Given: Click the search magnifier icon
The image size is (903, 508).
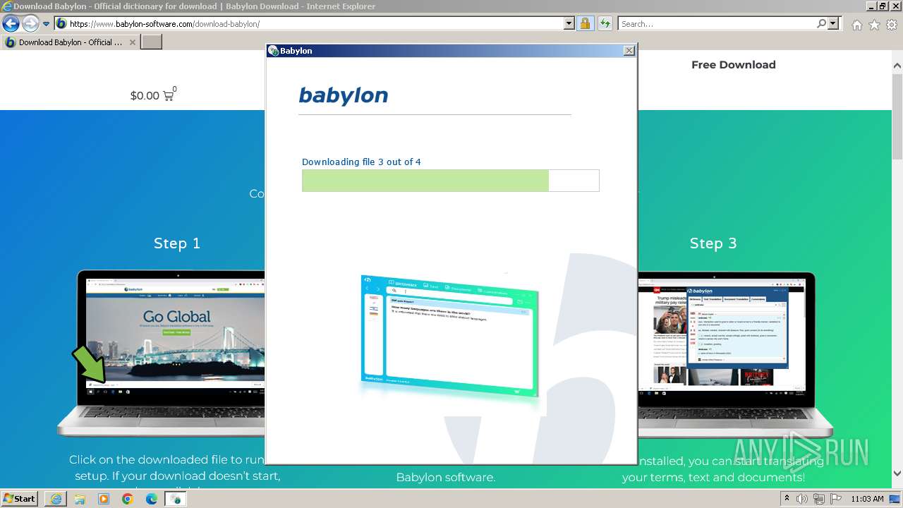Looking at the screenshot, I should click(821, 23).
